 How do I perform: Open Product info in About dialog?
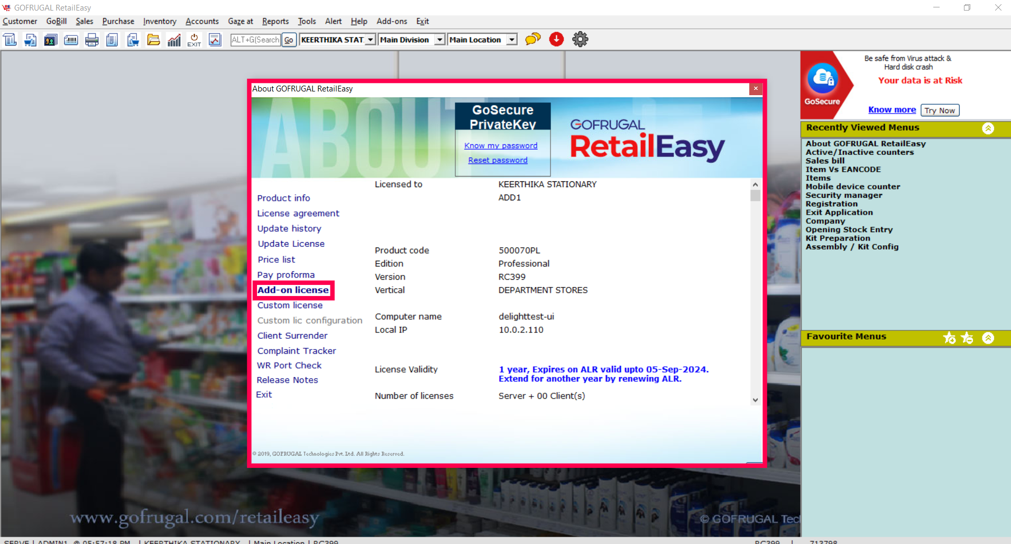coord(283,198)
